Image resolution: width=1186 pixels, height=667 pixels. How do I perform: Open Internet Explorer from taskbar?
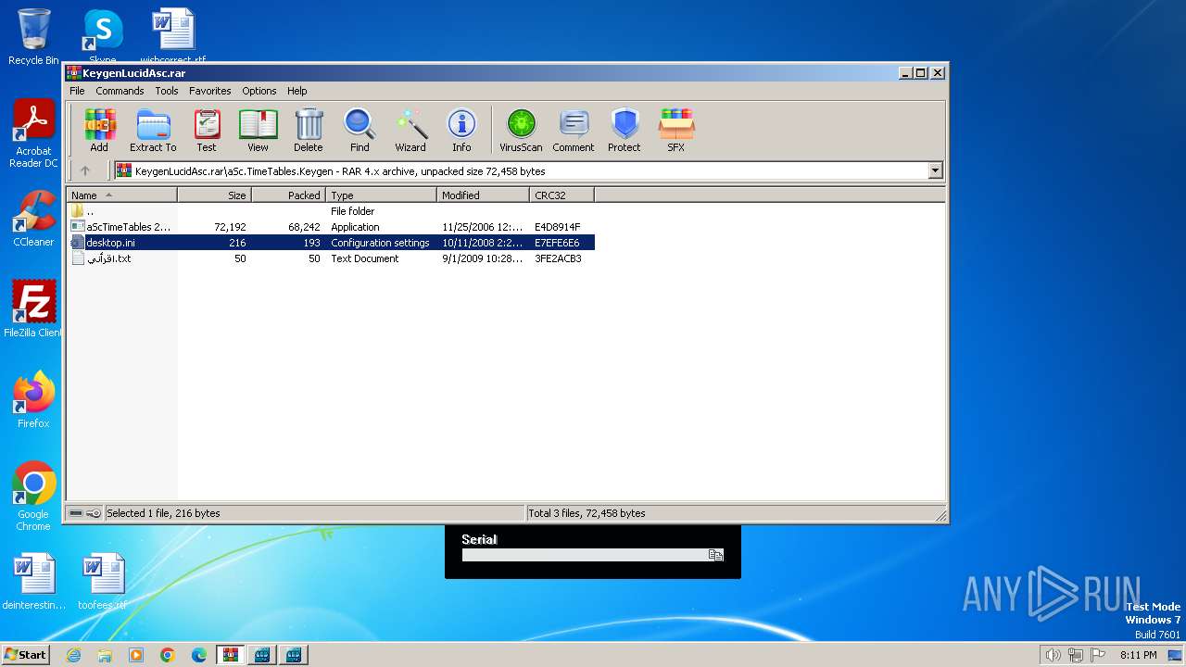[x=73, y=655]
